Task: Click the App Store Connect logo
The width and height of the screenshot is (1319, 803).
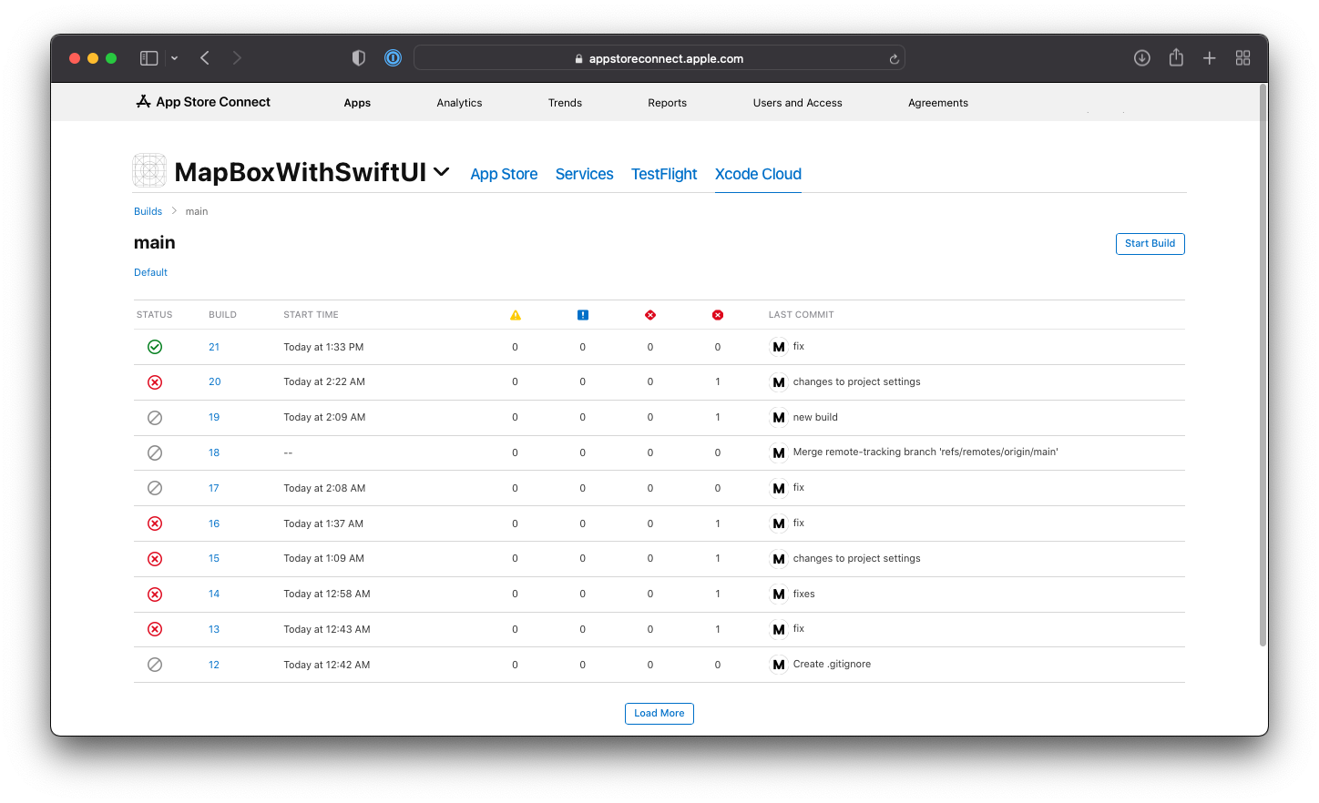Action: (x=203, y=102)
